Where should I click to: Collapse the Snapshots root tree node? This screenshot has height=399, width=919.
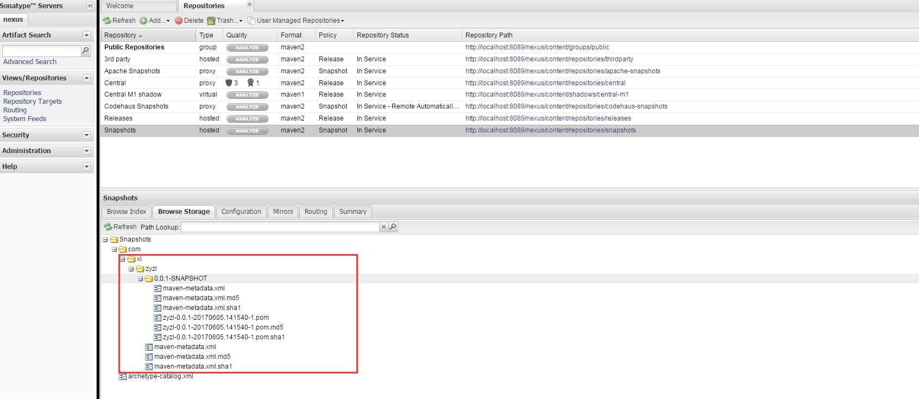105,239
